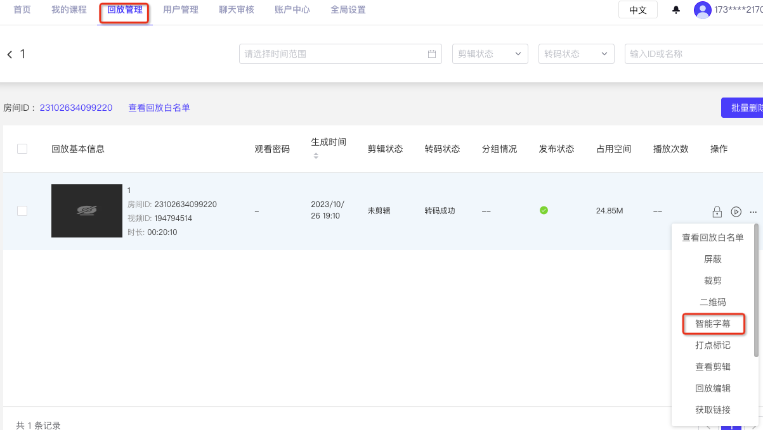Screen dimensions: 763x430
Task: Expand the 剪辑状态 dropdown
Action: (x=490, y=54)
